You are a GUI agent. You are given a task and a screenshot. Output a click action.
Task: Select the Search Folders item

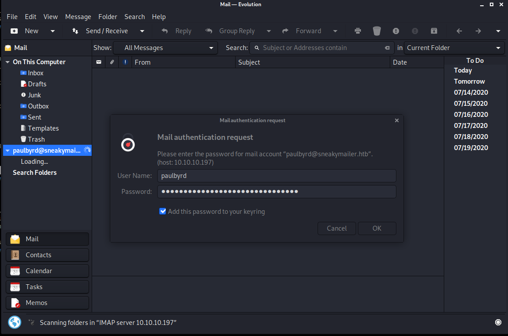35,173
